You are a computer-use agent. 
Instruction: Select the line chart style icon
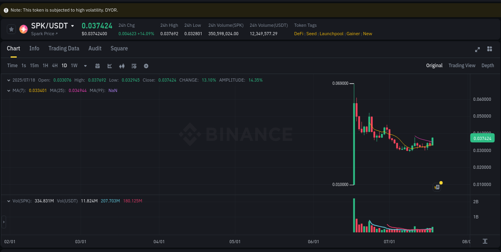109,66
